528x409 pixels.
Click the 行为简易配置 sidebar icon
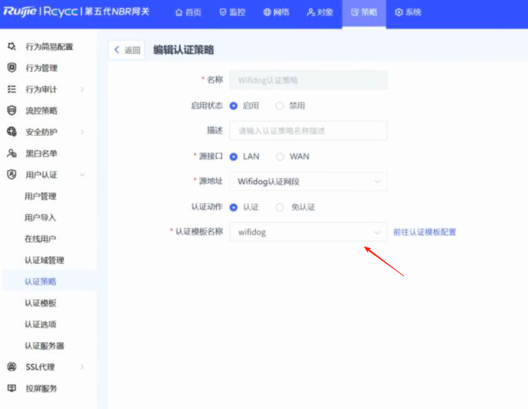11,47
